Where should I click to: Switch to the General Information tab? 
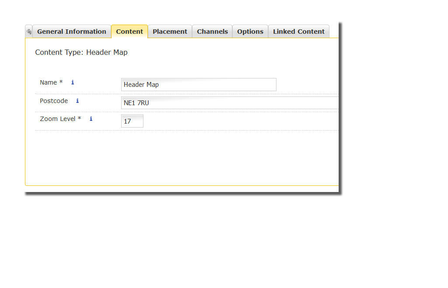71,32
